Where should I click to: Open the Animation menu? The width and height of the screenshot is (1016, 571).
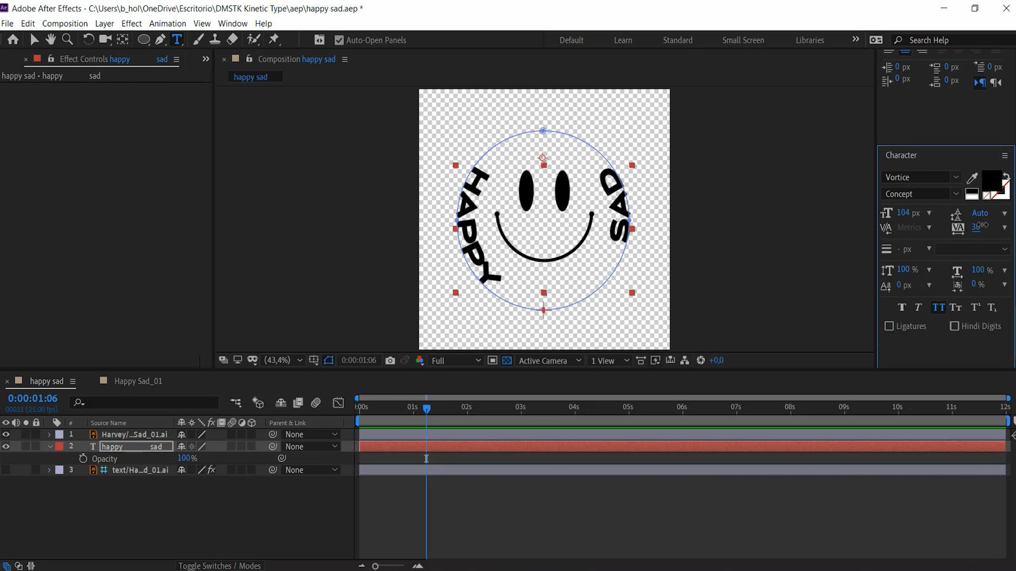167,24
